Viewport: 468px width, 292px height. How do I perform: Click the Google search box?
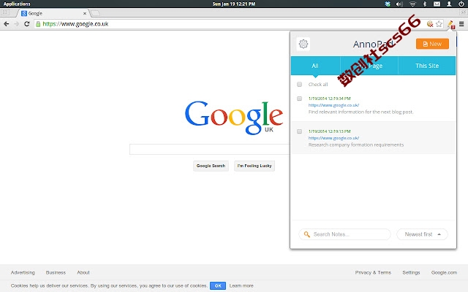click(x=210, y=149)
